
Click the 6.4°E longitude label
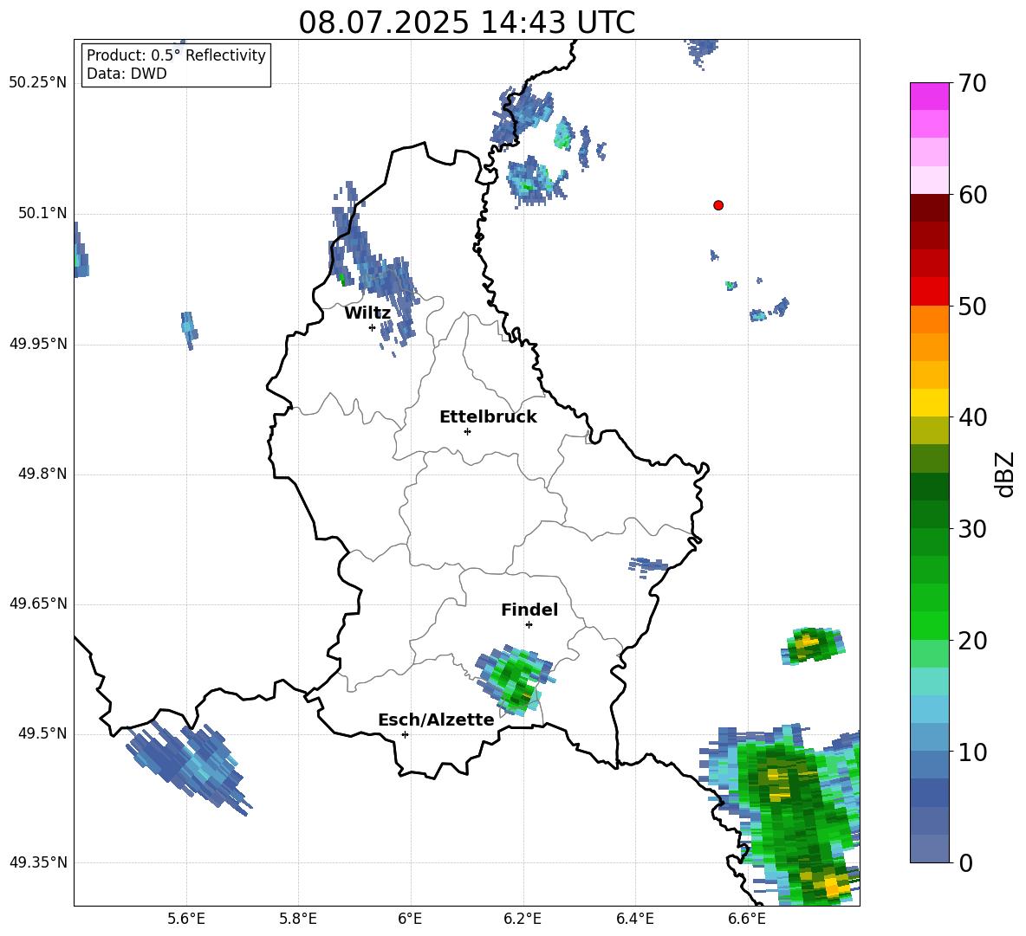(x=634, y=919)
